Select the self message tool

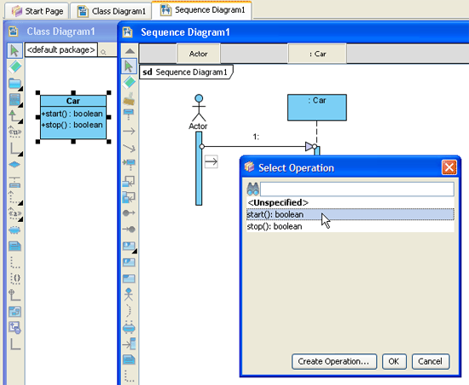tap(129, 181)
